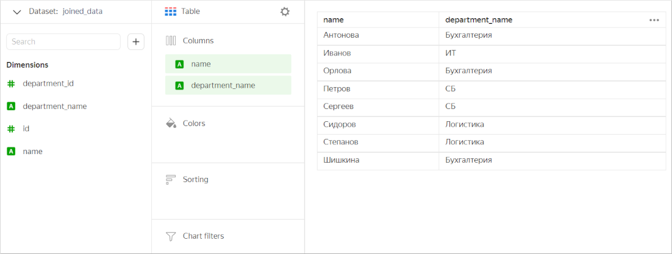Screen dimensions: 672x254
Task: Select the id dimension field
Action: pos(26,129)
